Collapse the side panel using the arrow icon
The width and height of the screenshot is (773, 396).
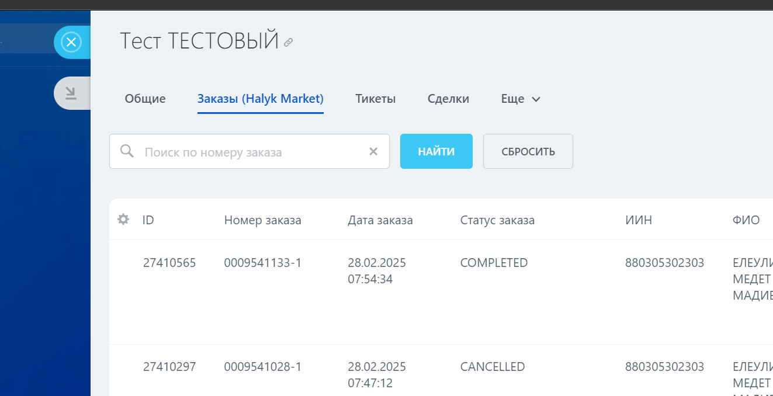pyautogui.click(x=71, y=93)
